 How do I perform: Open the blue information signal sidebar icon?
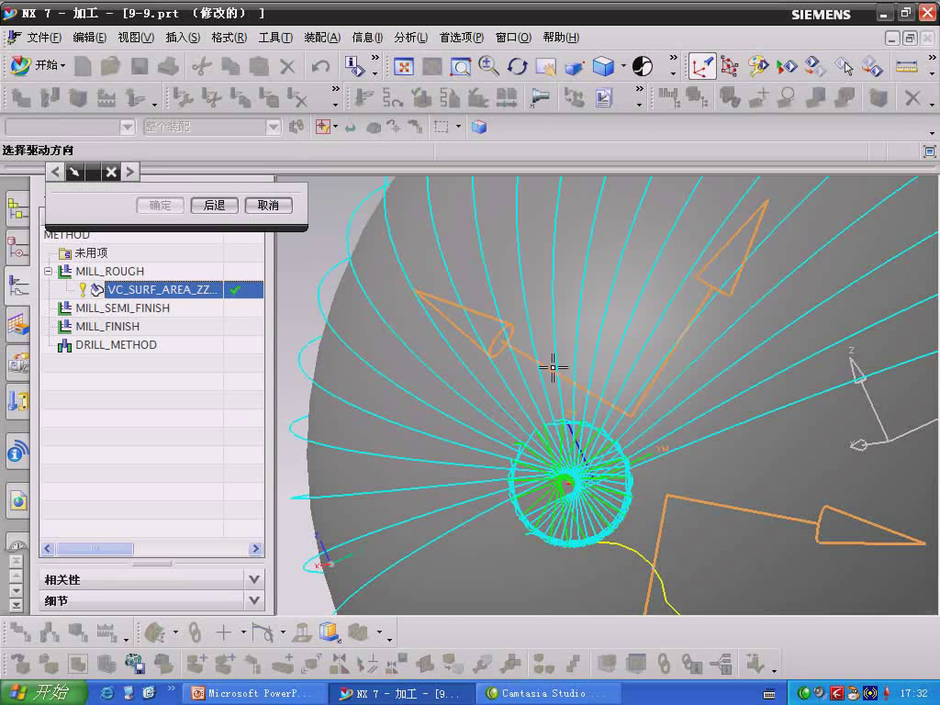point(18,453)
